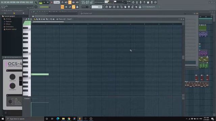216x121 pixels.
Task: Open the Control event selector
Action: pyautogui.click(x=27, y=98)
